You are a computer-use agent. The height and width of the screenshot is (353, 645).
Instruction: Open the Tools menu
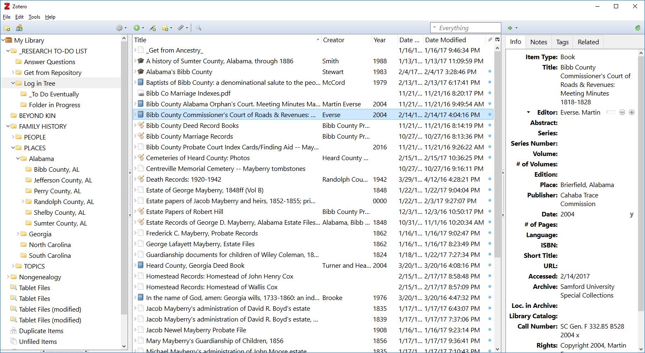click(x=34, y=17)
